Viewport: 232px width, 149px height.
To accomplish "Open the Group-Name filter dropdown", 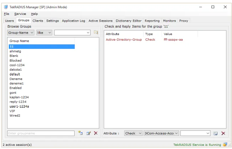I will pyautogui.click(x=21, y=33).
